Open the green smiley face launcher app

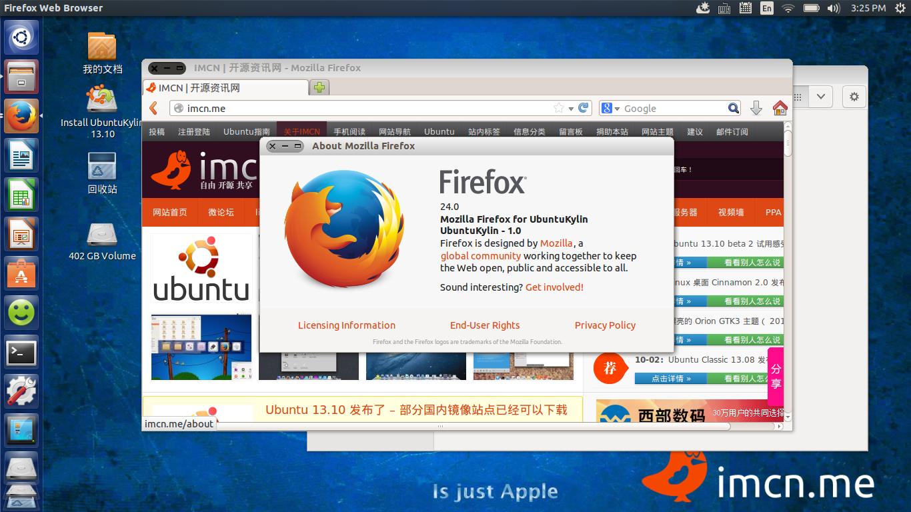tap(21, 313)
